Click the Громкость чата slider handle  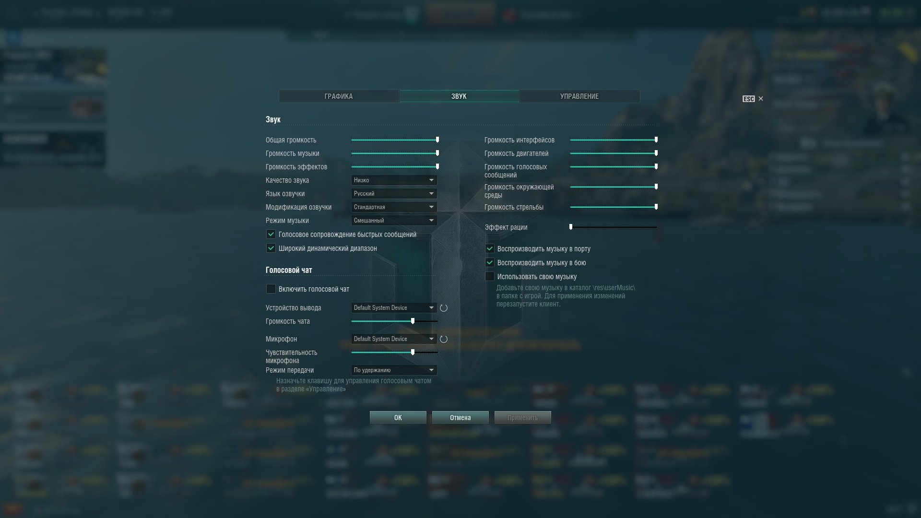413,321
